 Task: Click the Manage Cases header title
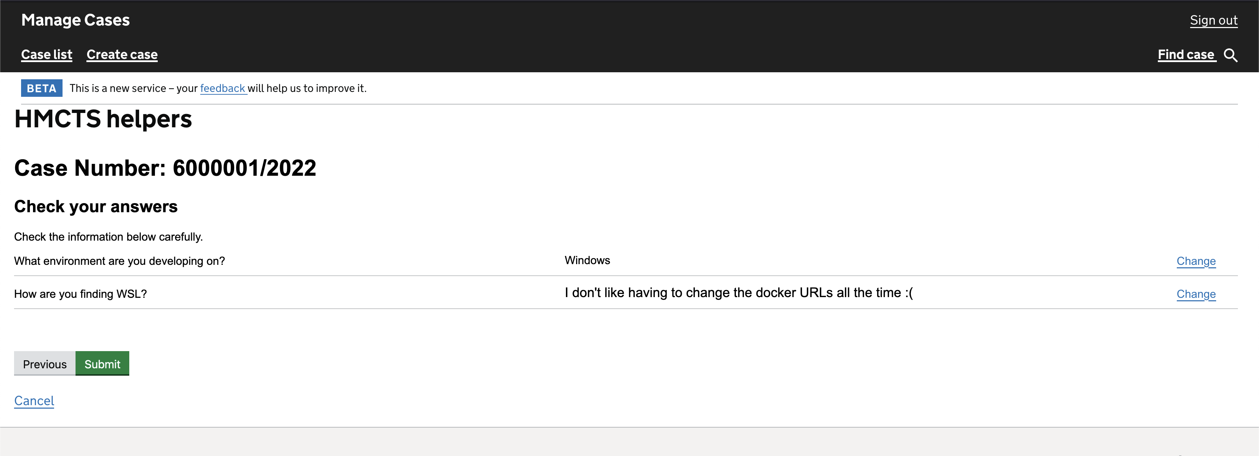tap(75, 20)
